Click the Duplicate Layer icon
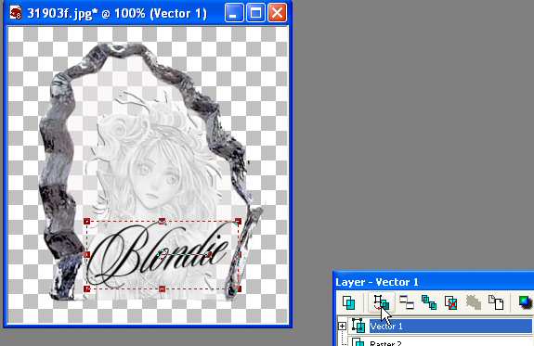Image resolution: width=534 pixels, height=346 pixels. click(x=429, y=302)
